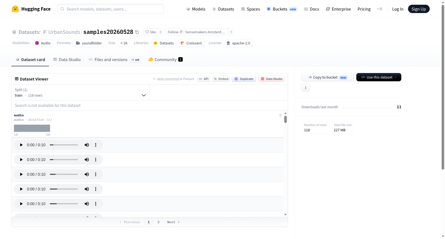Click Copy to bucket button
The height and width of the screenshot is (239, 445).
click(328, 77)
